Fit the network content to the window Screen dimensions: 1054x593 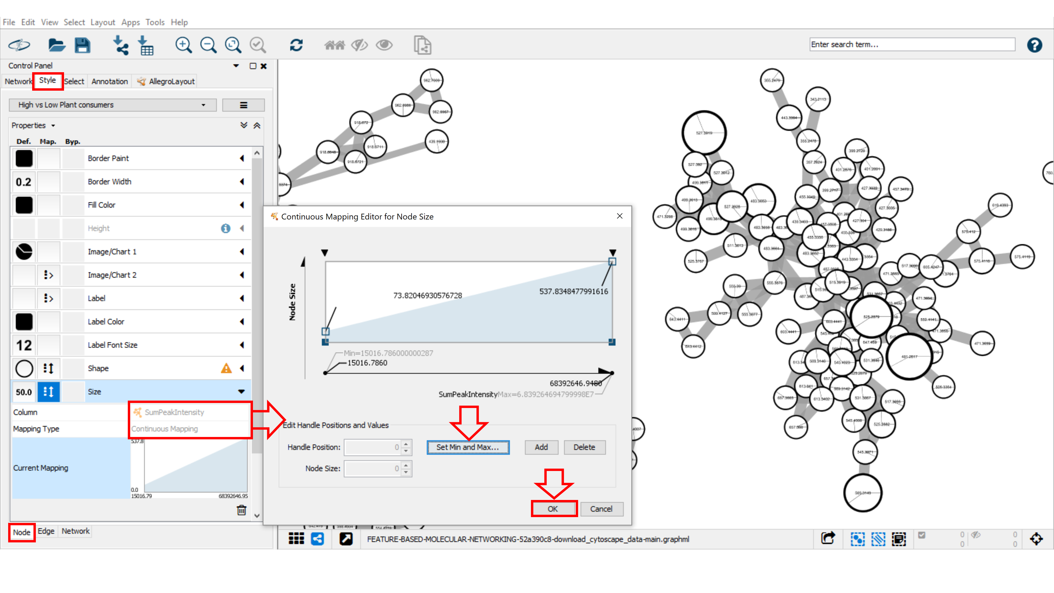pyautogui.click(x=233, y=45)
